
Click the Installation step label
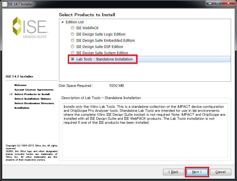22,108
